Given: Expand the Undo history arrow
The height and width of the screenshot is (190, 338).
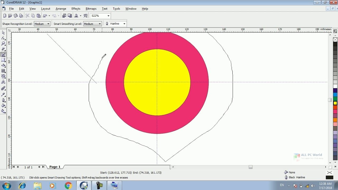Looking at the screenshot, I should (49, 16).
